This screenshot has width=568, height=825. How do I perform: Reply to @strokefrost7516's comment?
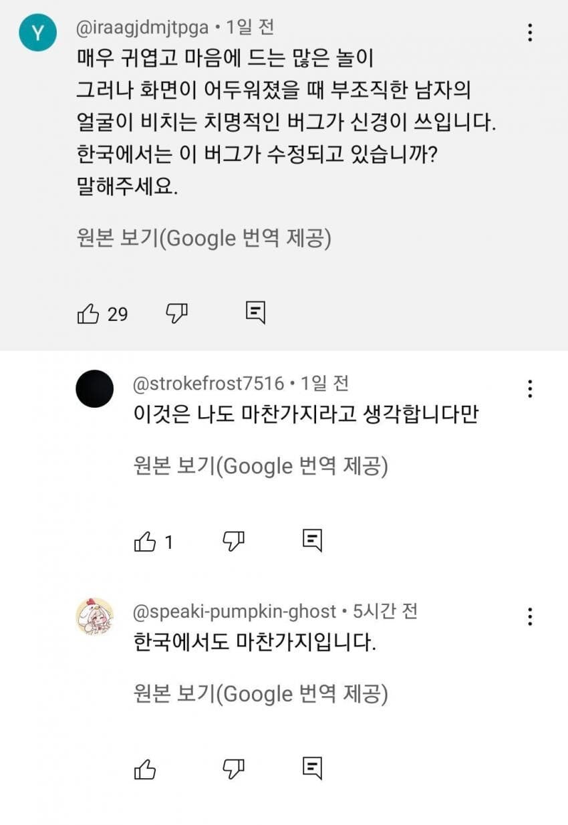(x=312, y=541)
